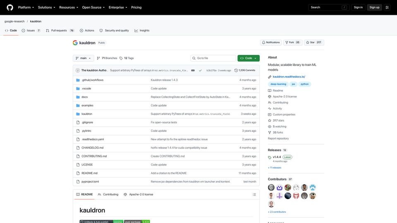Select the README tab below the file list
The height and width of the screenshot is (223, 397).
(84, 195)
